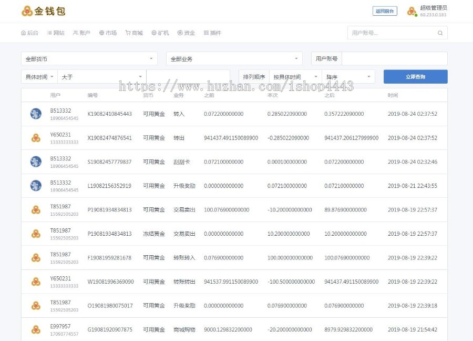
Task: Click the 插件 plugins grid icon
Action: [x=206, y=33]
